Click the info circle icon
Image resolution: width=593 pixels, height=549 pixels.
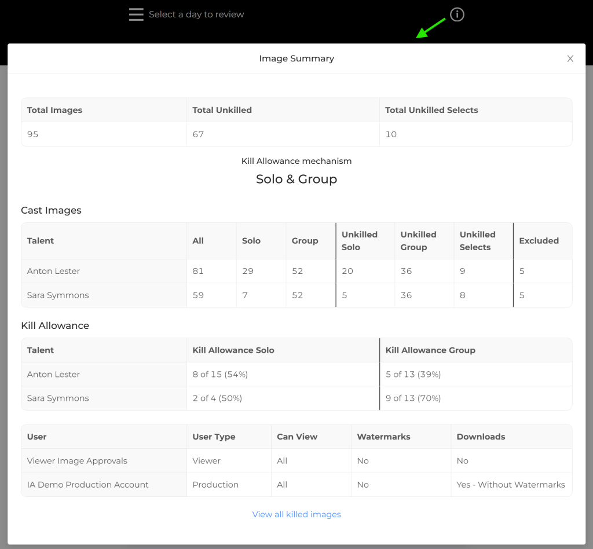457,14
